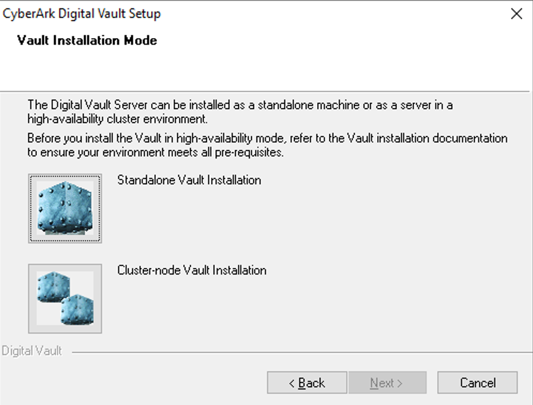533x405 pixels.
Task: Click the standalone or cluster description paragraph
Action: 240,111
